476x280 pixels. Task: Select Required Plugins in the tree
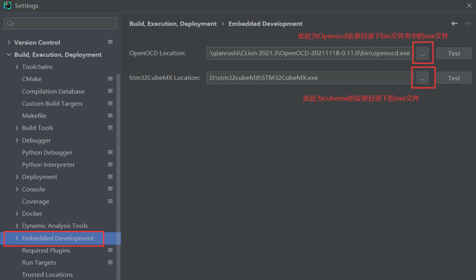(46, 251)
